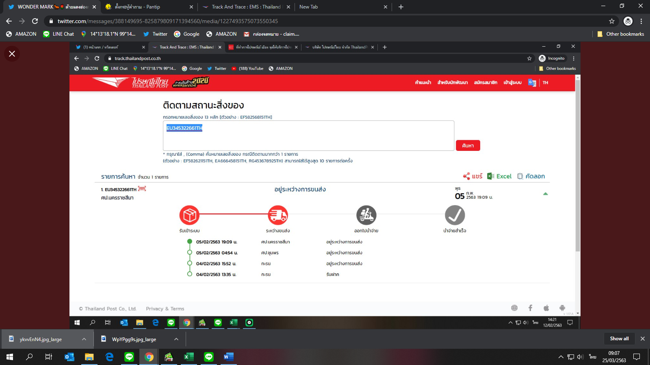Click the grey ออกไปนำจ่าย delivery status icon
Viewport: 650px width, 365px height.
point(366,215)
